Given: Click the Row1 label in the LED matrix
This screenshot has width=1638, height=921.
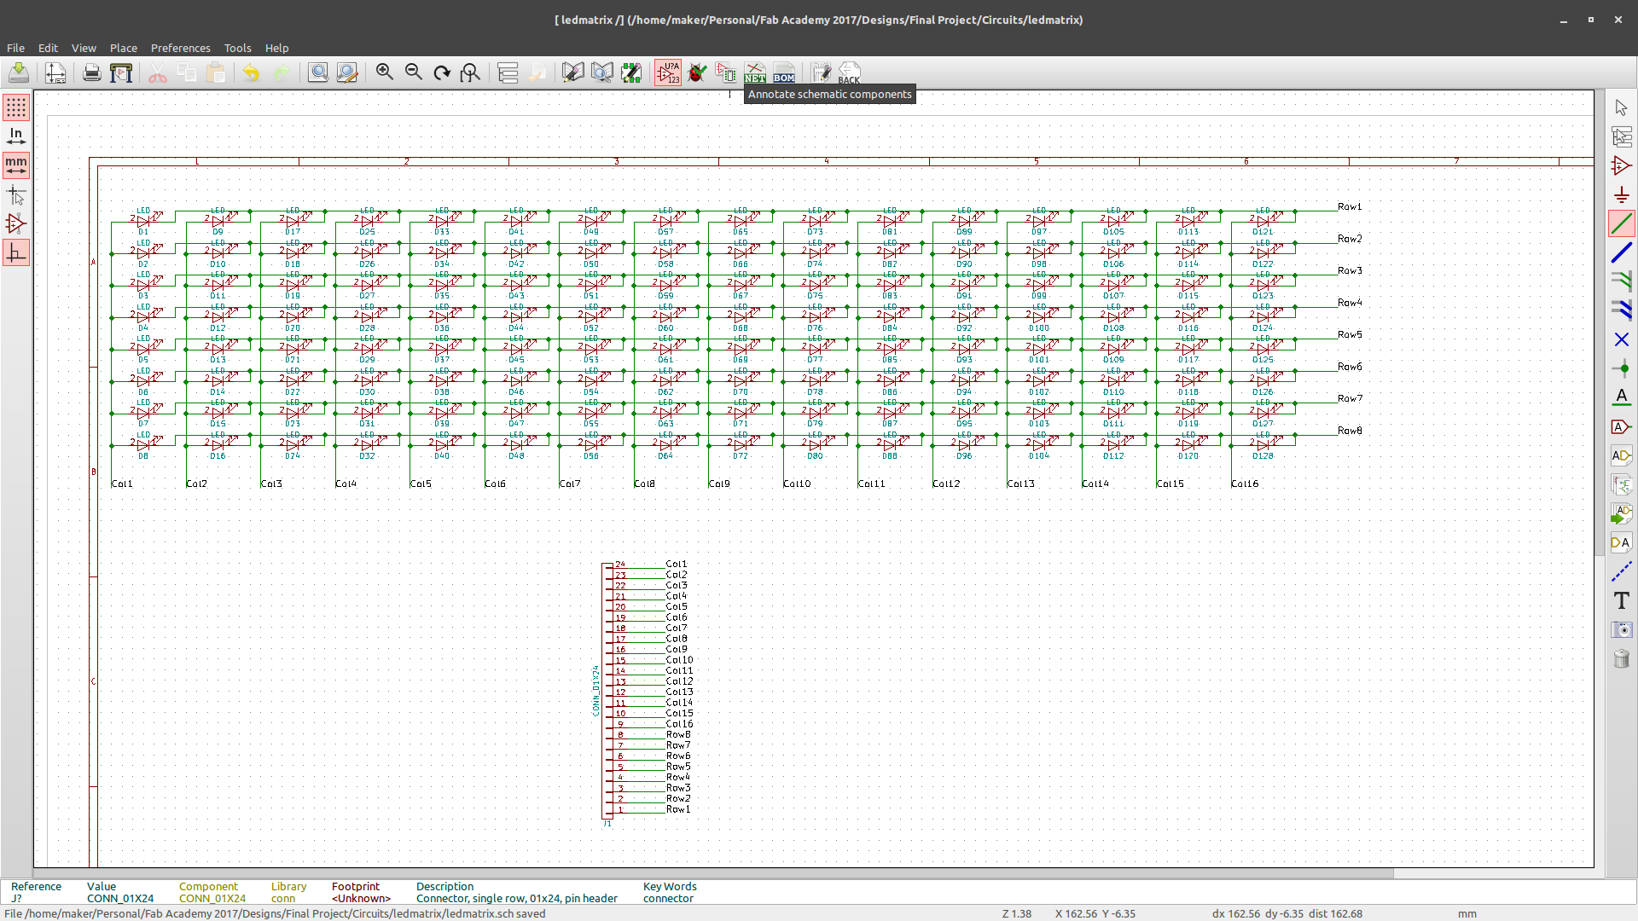Looking at the screenshot, I should point(1349,206).
